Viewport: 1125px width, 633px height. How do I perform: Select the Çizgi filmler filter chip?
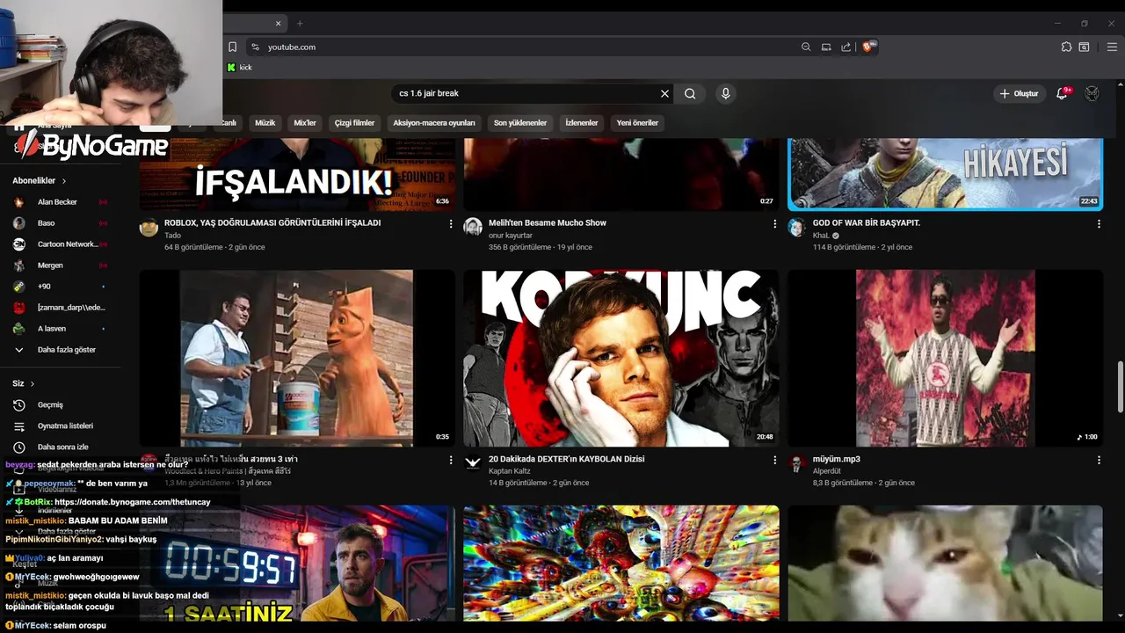(x=355, y=123)
